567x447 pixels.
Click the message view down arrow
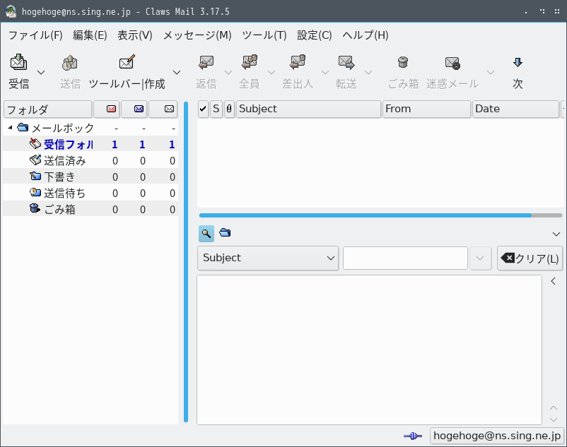click(x=554, y=419)
